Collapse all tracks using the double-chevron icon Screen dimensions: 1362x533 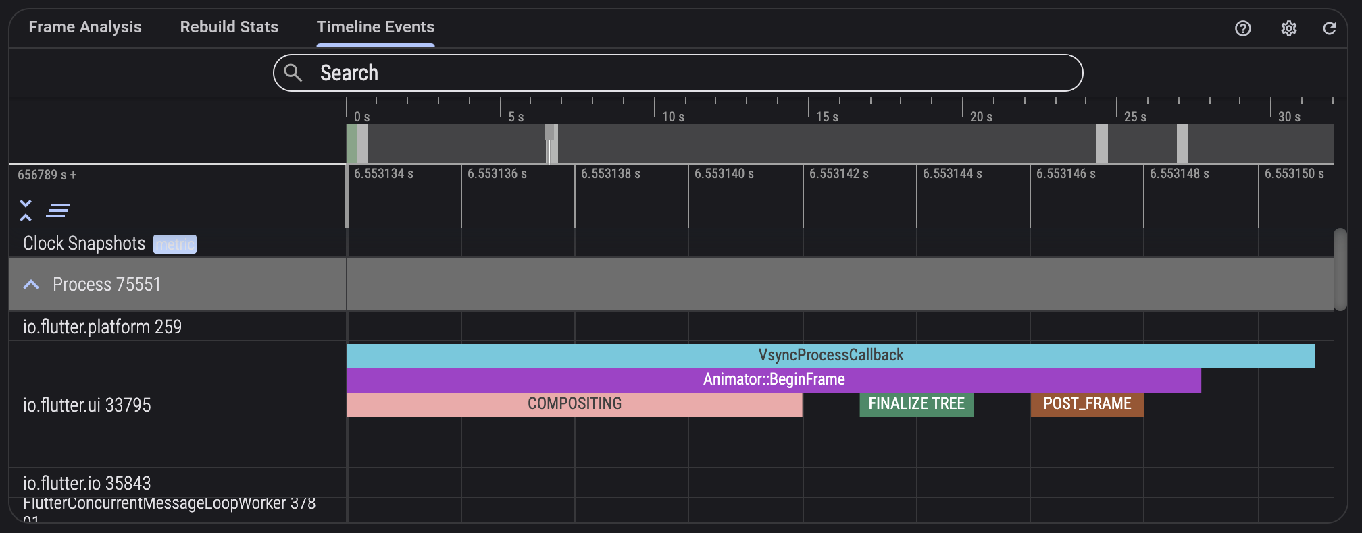tap(26, 211)
